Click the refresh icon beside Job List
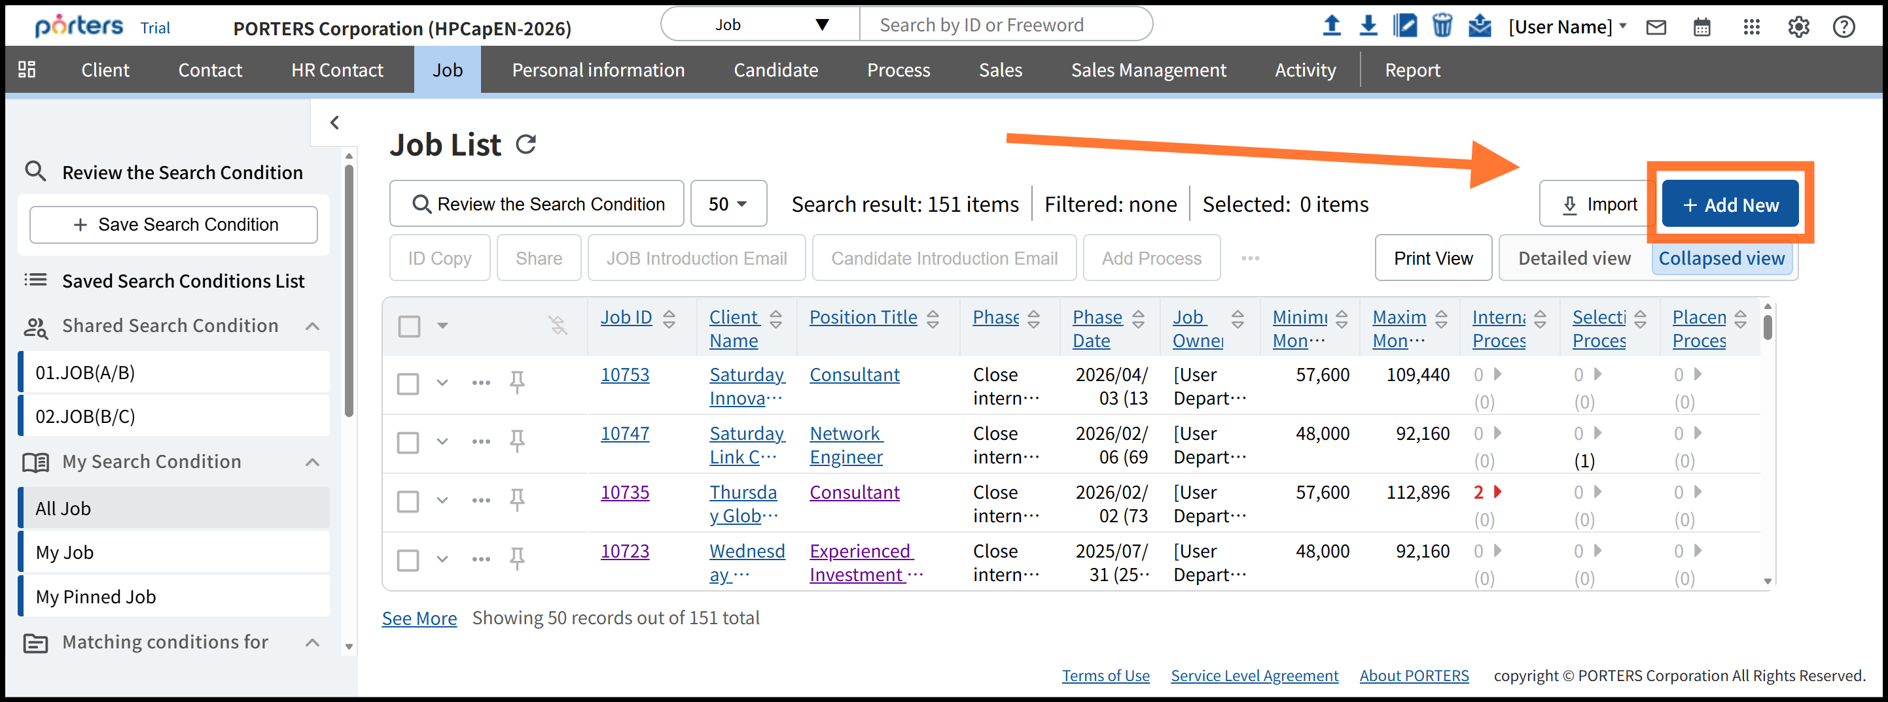 point(525,144)
